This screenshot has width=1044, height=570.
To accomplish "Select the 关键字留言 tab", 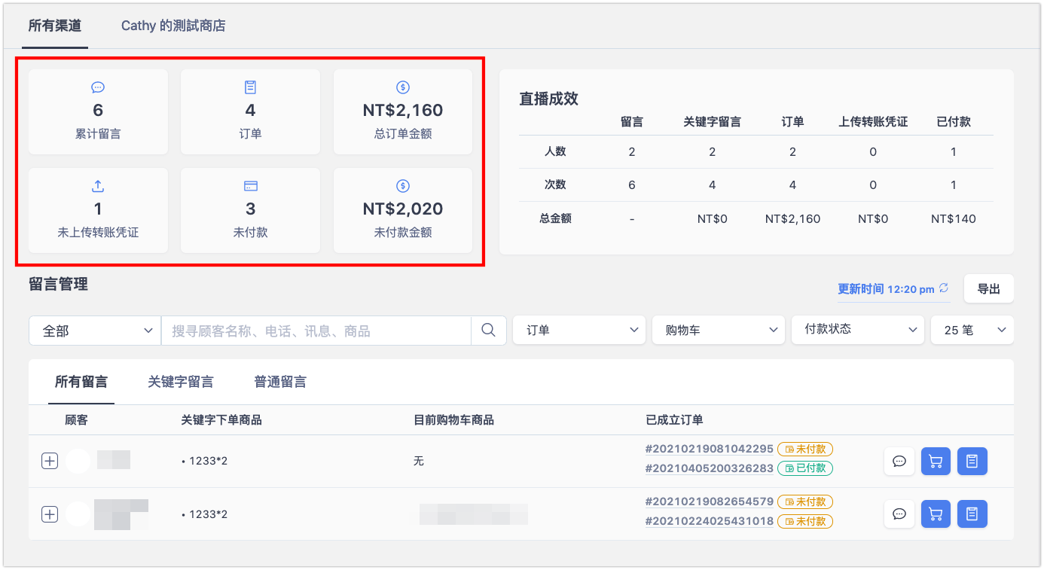I will (x=181, y=382).
